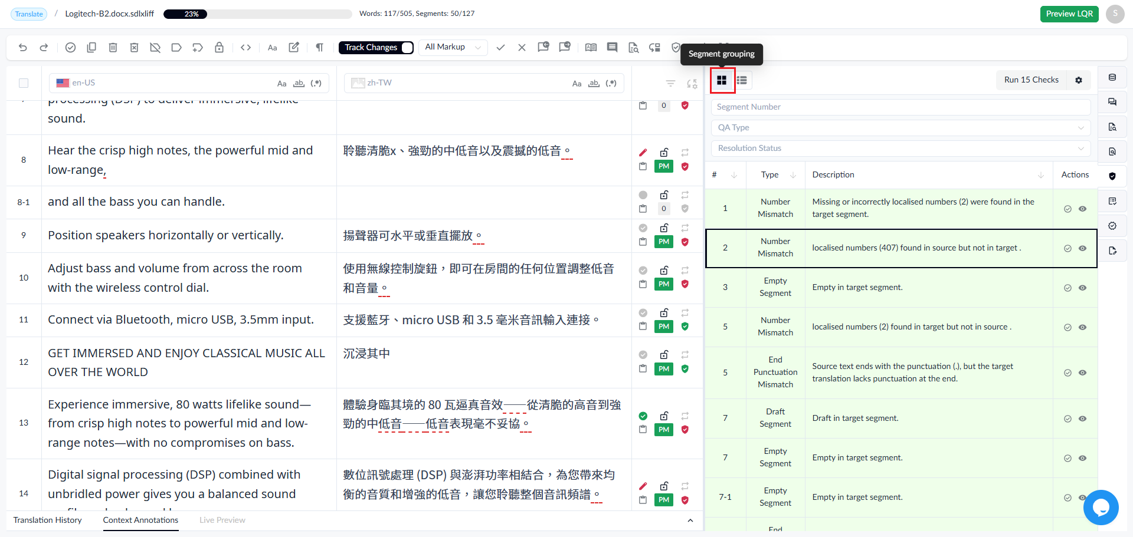
Task: Open QA check settings gear icon
Action: 1079,80
